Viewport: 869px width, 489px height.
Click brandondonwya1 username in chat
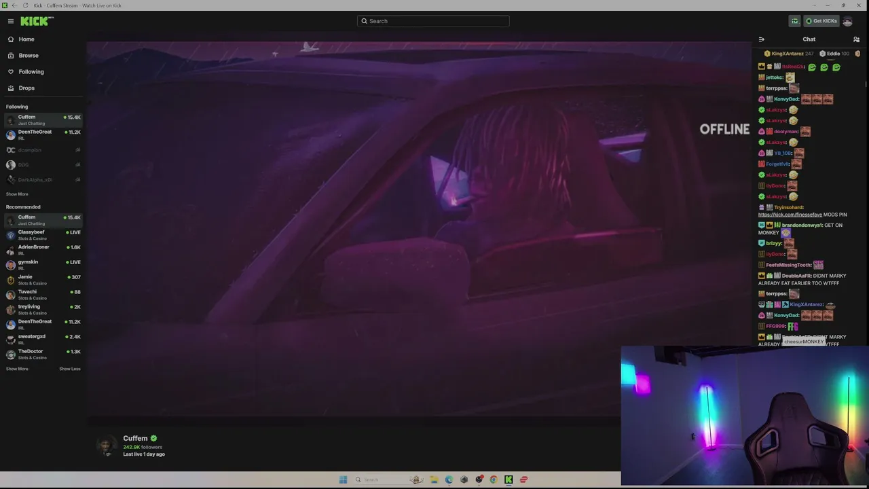802,225
